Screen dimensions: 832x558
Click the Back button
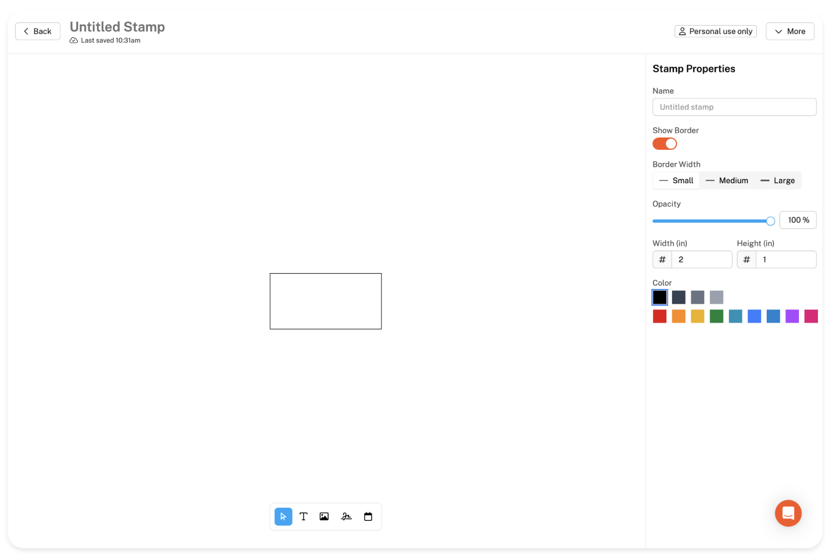38,31
